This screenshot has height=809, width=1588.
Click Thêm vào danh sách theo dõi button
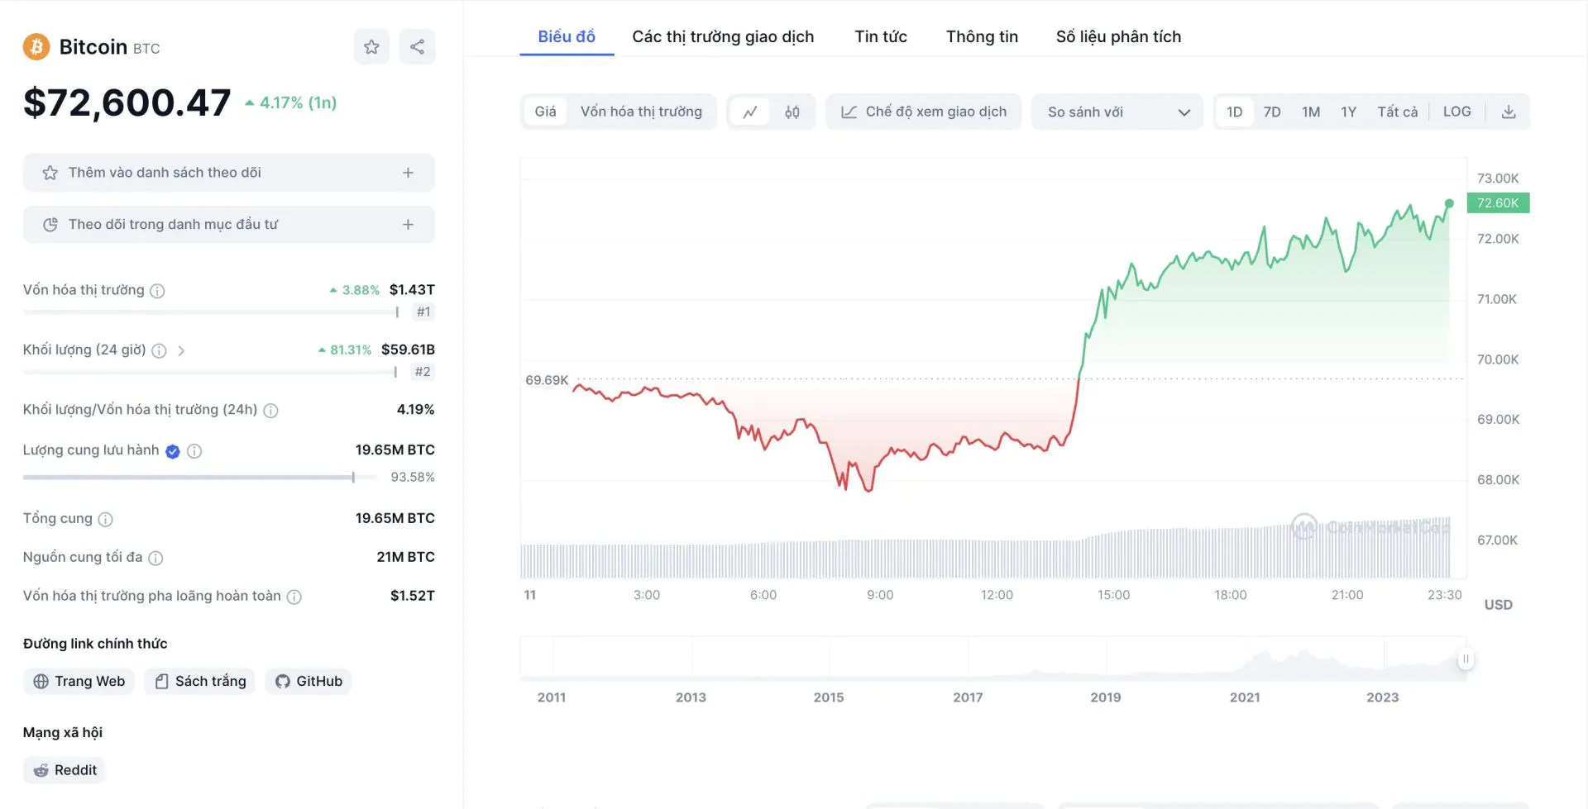click(229, 173)
